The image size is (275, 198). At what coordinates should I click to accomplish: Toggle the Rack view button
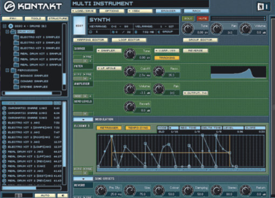pos(197,11)
